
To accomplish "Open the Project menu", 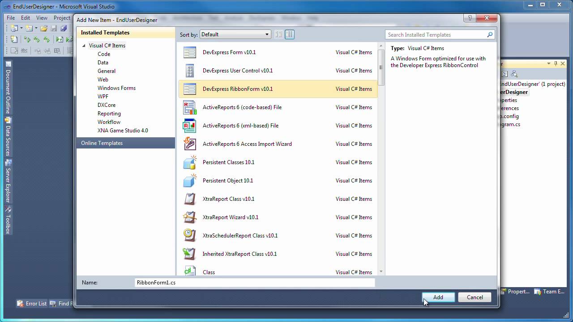I will [62, 18].
